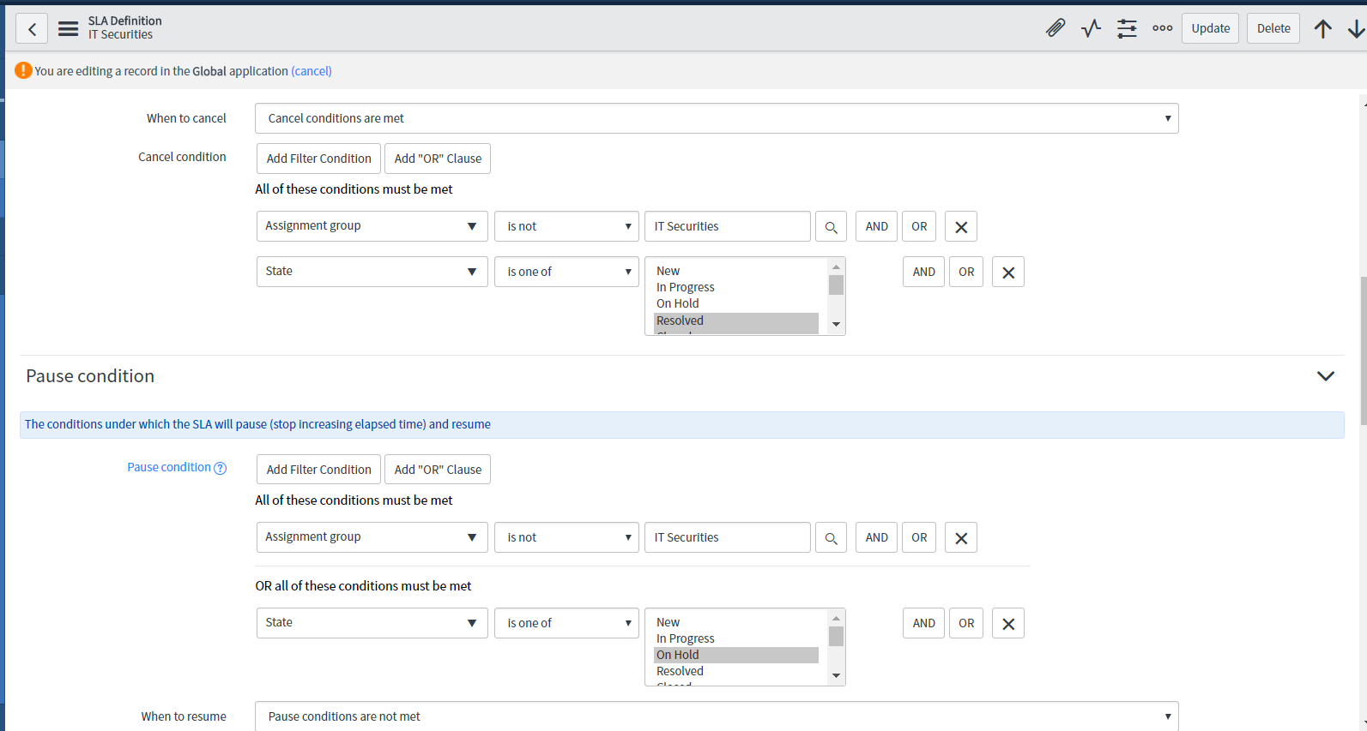Add OR to State row in Cancel condition
1367x731 pixels.
click(966, 273)
